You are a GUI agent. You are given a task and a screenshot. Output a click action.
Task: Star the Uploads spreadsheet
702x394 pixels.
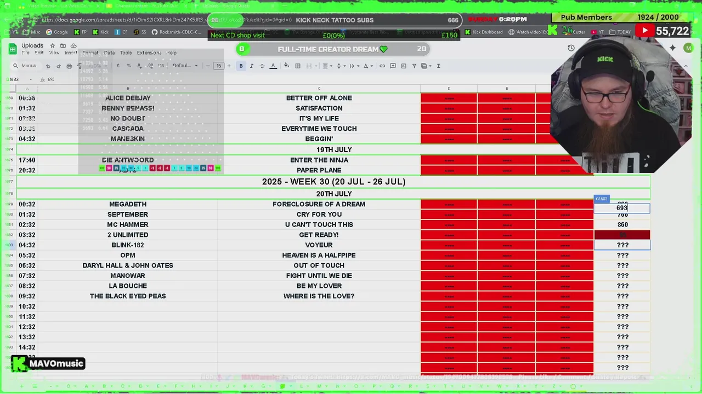(53, 45)
